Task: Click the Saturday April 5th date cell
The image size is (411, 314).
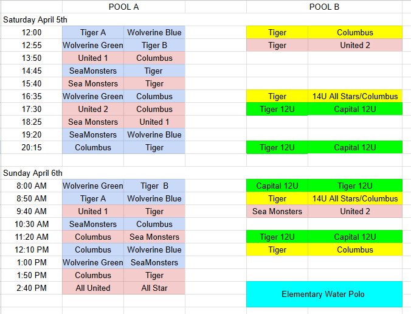Action: pos(36,19)
